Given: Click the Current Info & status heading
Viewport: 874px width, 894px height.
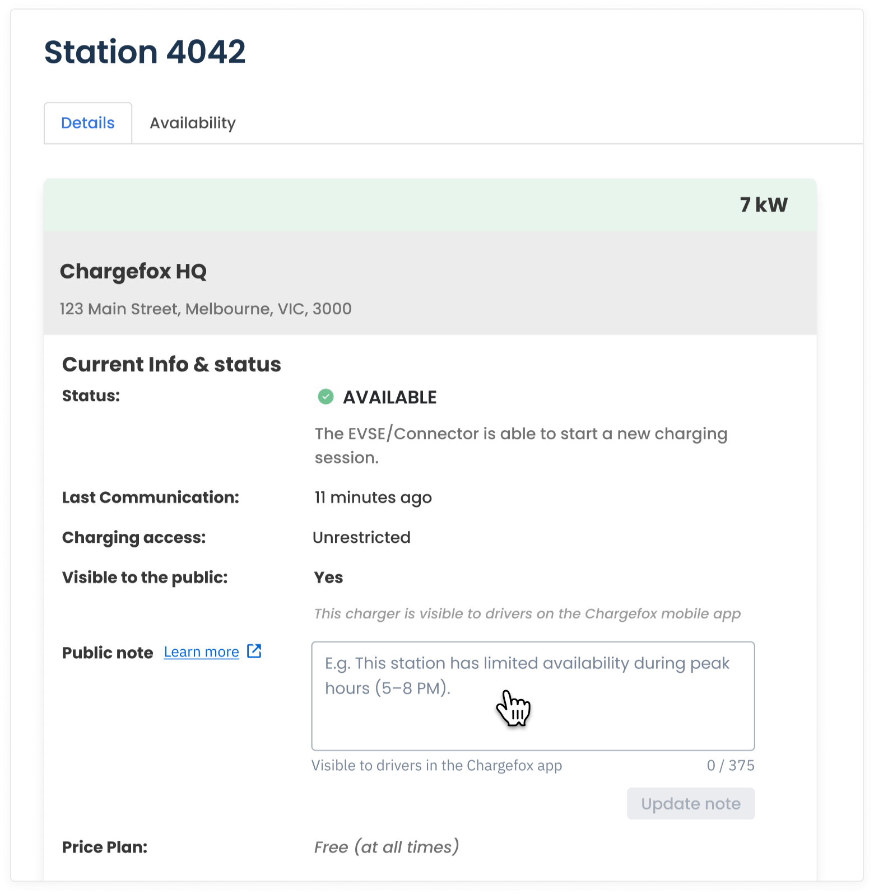Looking at the screenshot, I should (x=171, y=364).
